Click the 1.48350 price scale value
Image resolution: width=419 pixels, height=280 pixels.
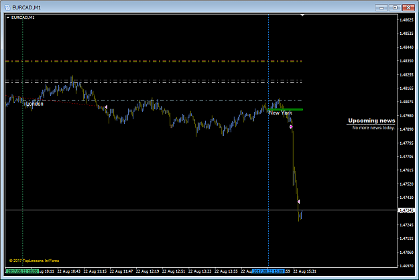(406, 61)
